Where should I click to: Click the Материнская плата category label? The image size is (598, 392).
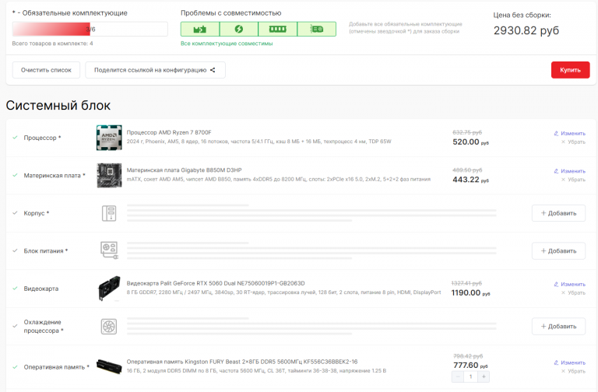(55, 175)
